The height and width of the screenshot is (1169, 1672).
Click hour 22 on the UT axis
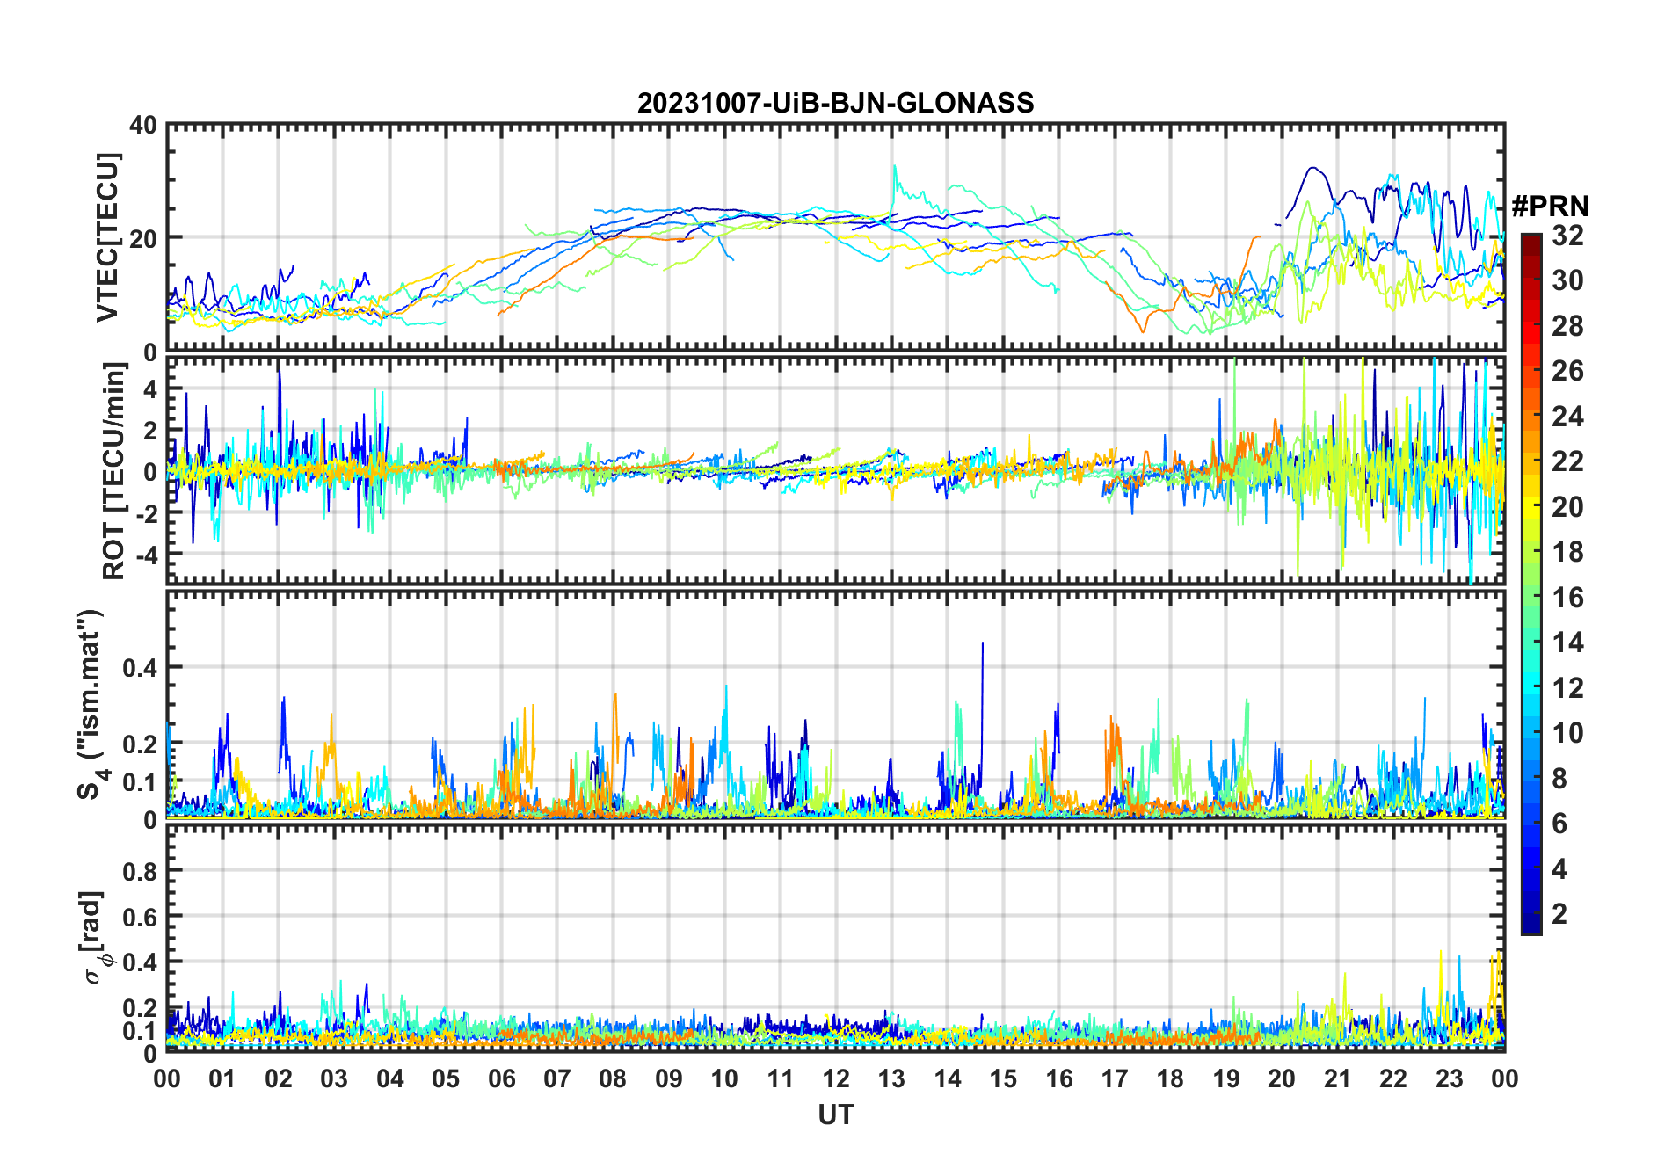coord(1393,1078)
